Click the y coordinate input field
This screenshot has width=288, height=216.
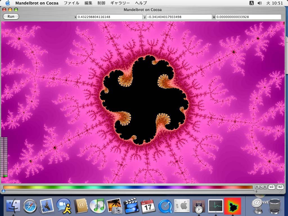[x=179, y=17]
